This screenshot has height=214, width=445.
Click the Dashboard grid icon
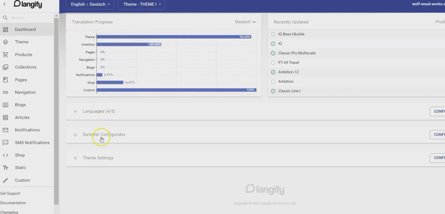[5, 29]
